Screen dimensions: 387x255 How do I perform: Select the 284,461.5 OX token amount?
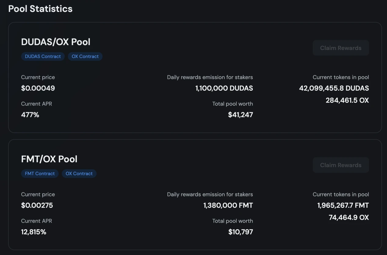point(347,100)
